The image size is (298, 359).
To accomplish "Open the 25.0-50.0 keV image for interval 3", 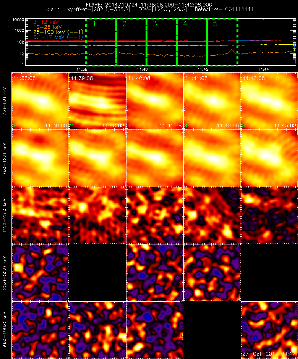I will point(155,273).
